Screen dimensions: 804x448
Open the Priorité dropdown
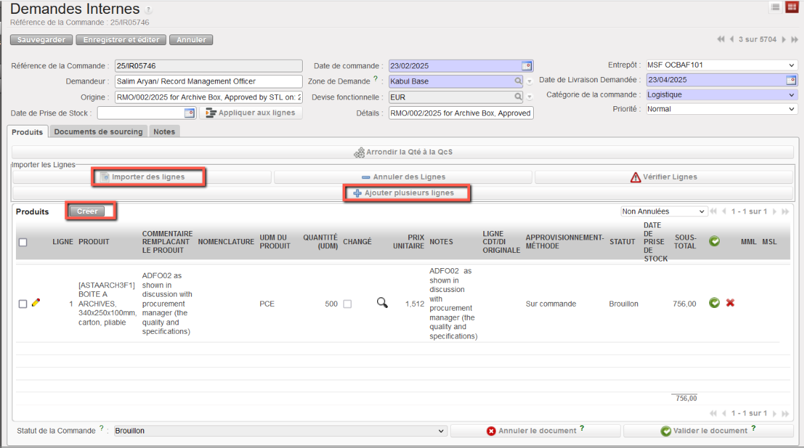tap(721, 109)
